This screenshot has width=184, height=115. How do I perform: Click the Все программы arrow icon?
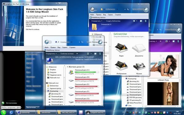3,103
